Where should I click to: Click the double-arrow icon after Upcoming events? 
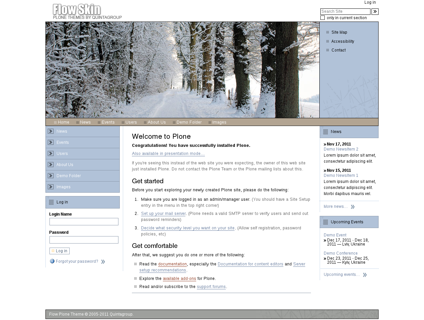pos(365,275)
